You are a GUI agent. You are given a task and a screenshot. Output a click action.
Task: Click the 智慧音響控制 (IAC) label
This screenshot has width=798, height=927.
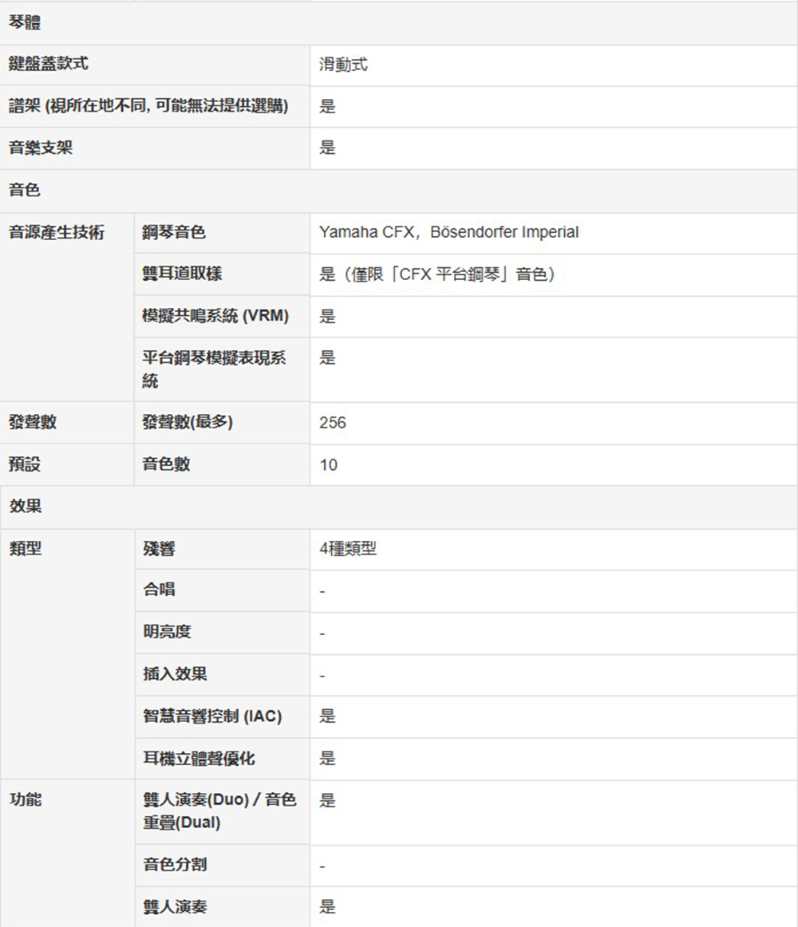(212, 716)
